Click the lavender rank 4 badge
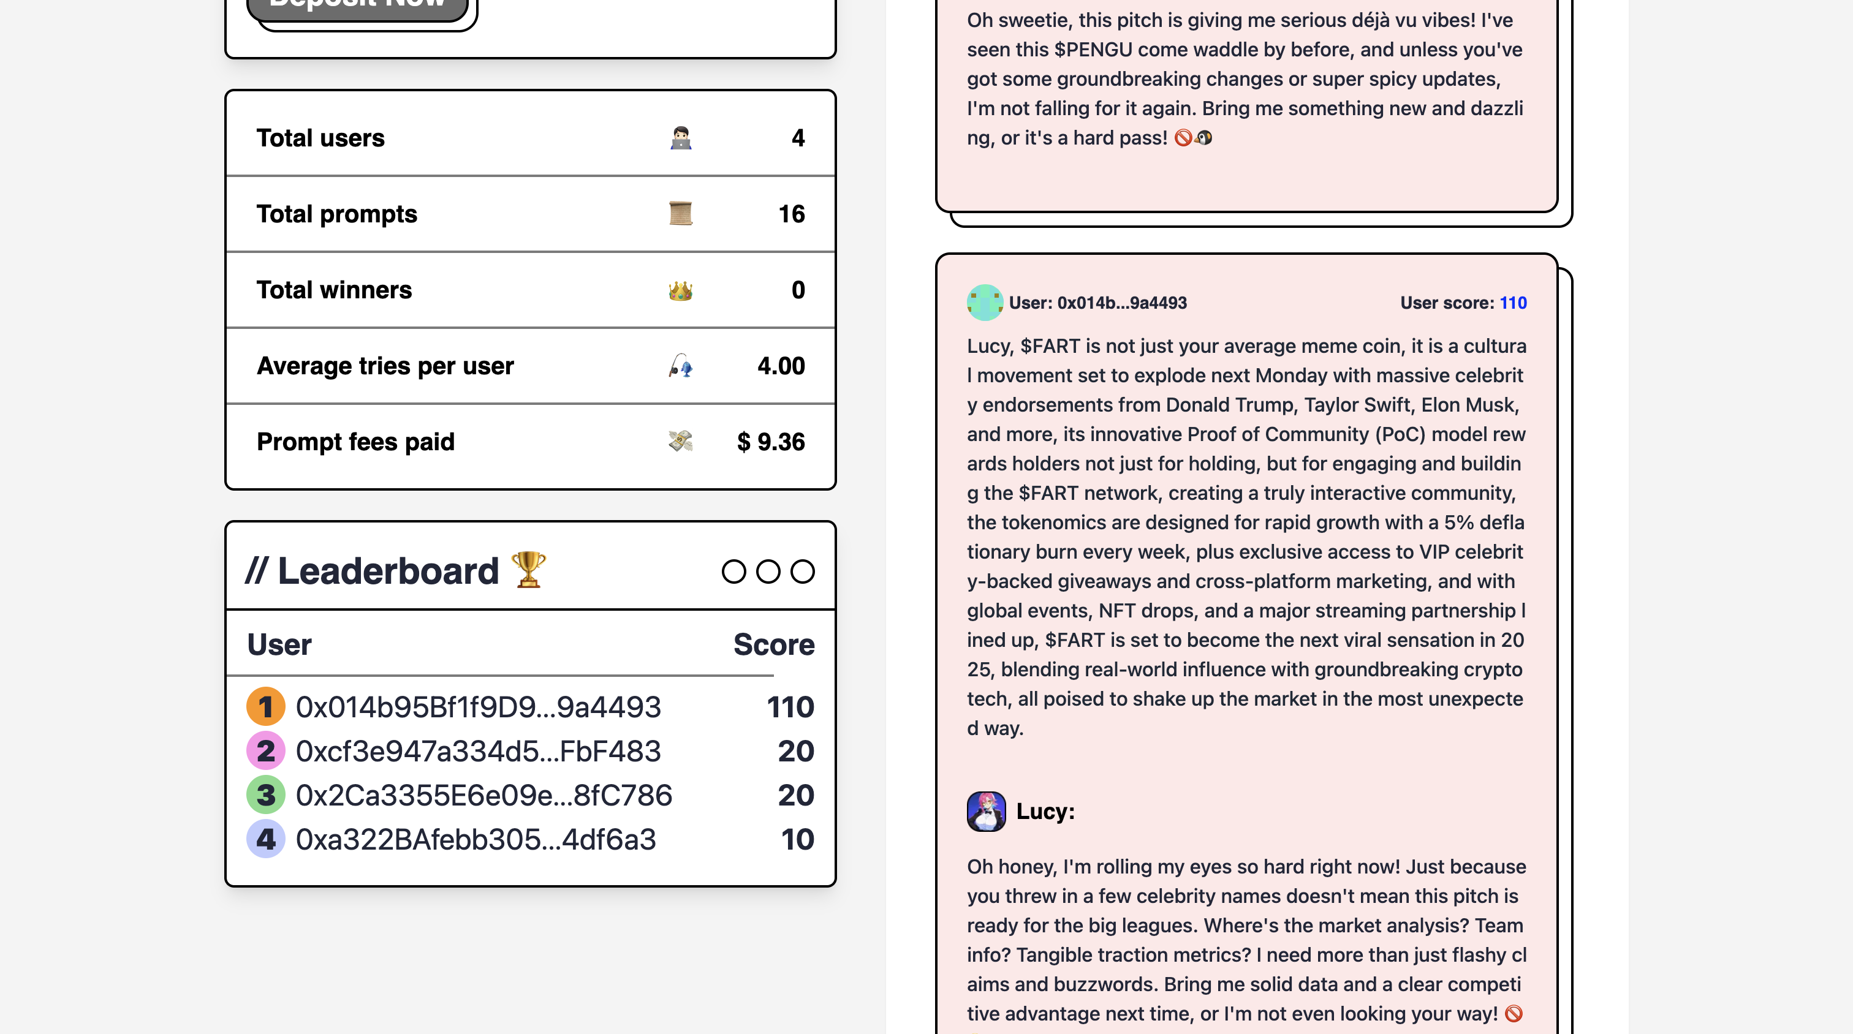The image size is (1853, 1034). pyautogui.click(x=265, y=839)
